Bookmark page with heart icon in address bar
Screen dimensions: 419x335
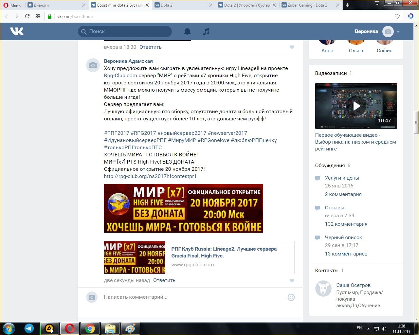click(x=397, y=16)
